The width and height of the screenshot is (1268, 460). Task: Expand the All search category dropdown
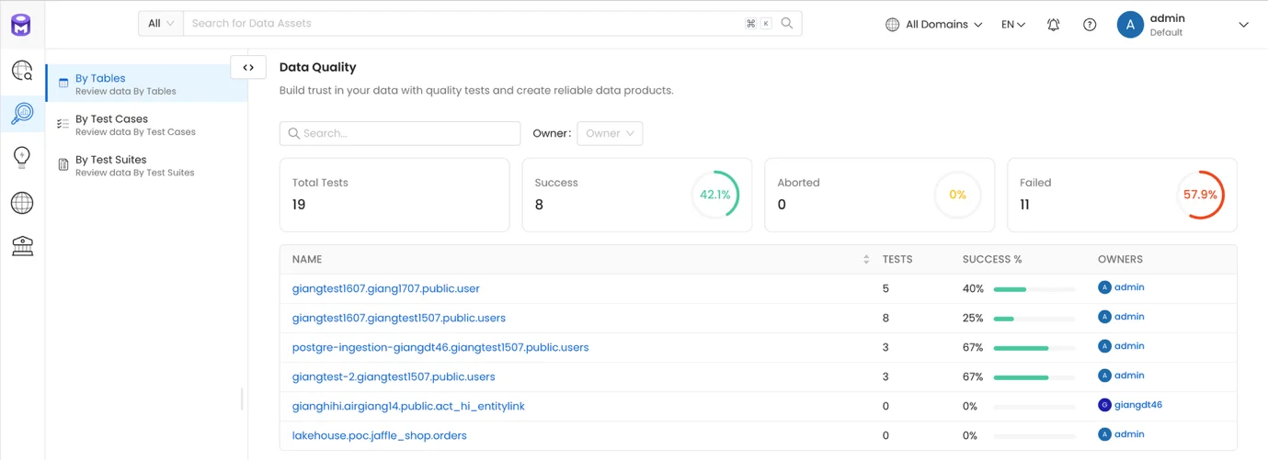click(x=161, y=23)
